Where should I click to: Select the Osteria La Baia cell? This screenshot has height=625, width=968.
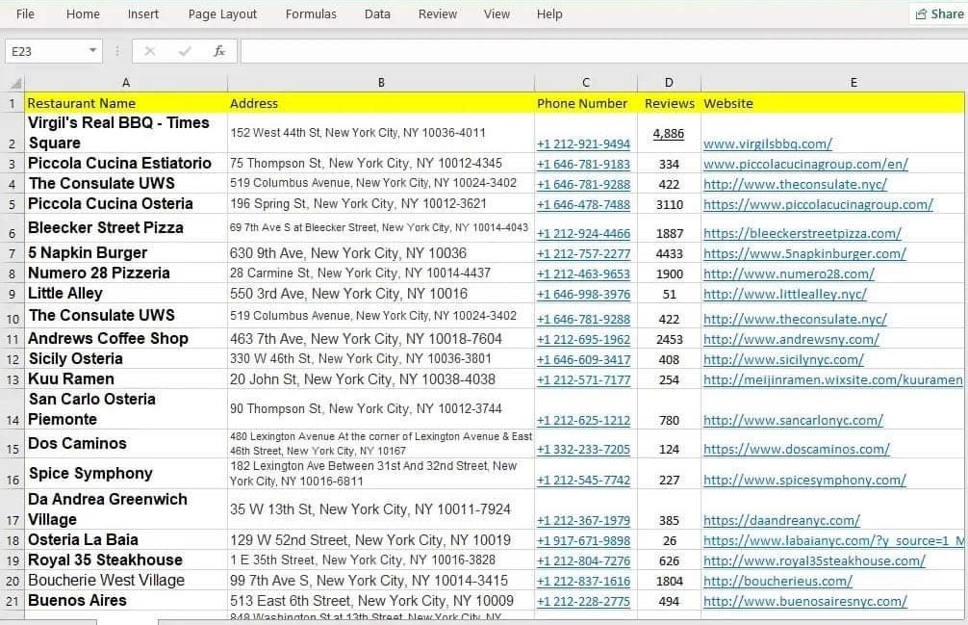(x=126, y=539)
